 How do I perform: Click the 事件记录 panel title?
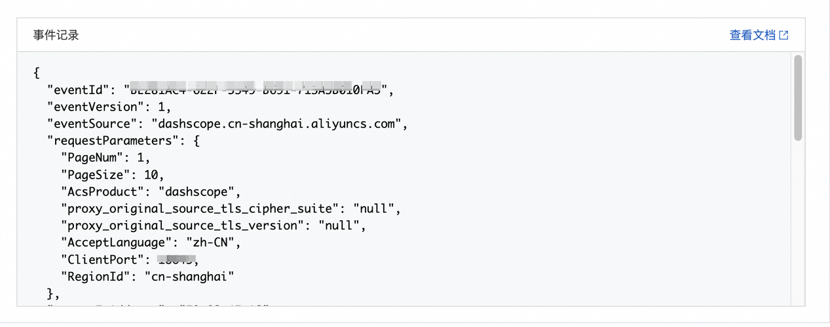[x=56, y=35]
